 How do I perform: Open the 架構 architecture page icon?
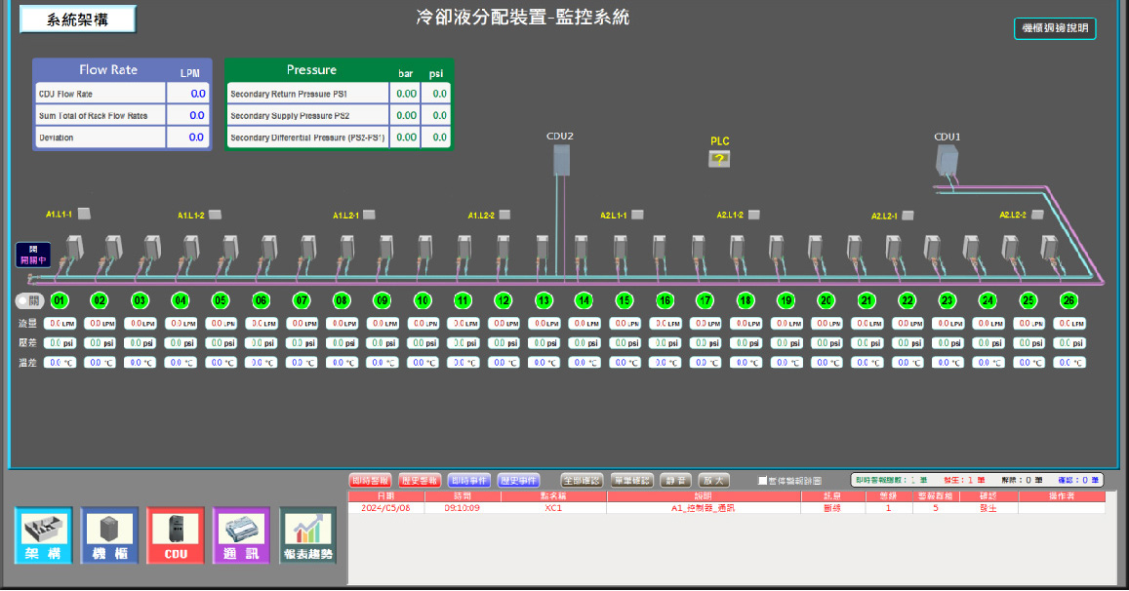coord(44,535)
